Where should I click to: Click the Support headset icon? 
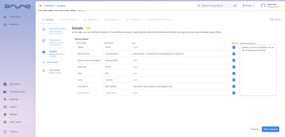point(5,107)
